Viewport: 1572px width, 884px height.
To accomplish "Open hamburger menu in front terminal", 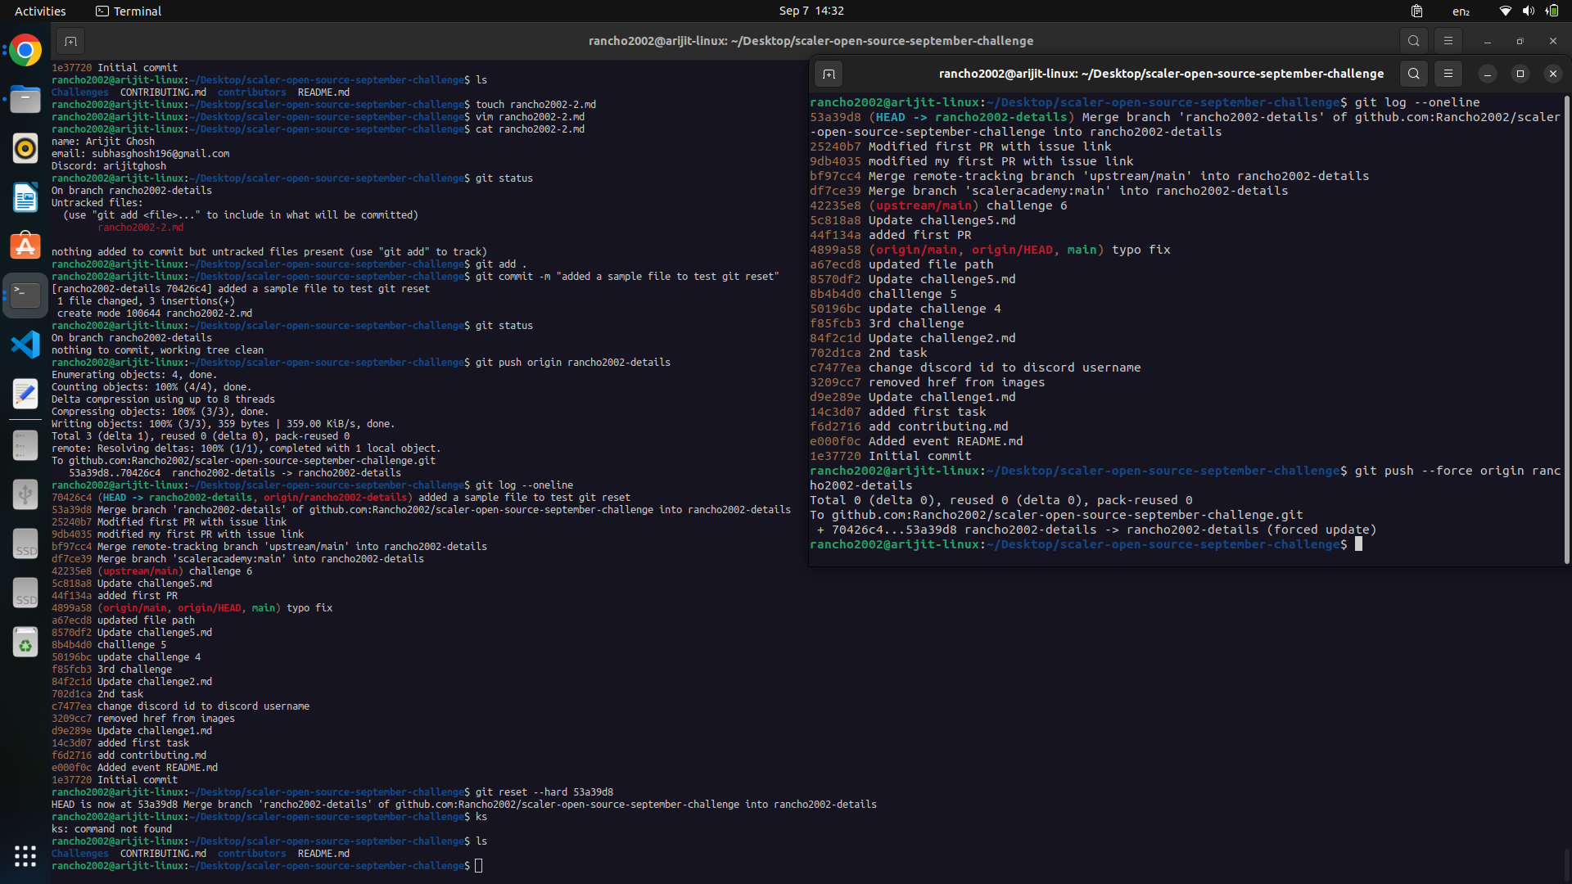I will point(1448,74).
